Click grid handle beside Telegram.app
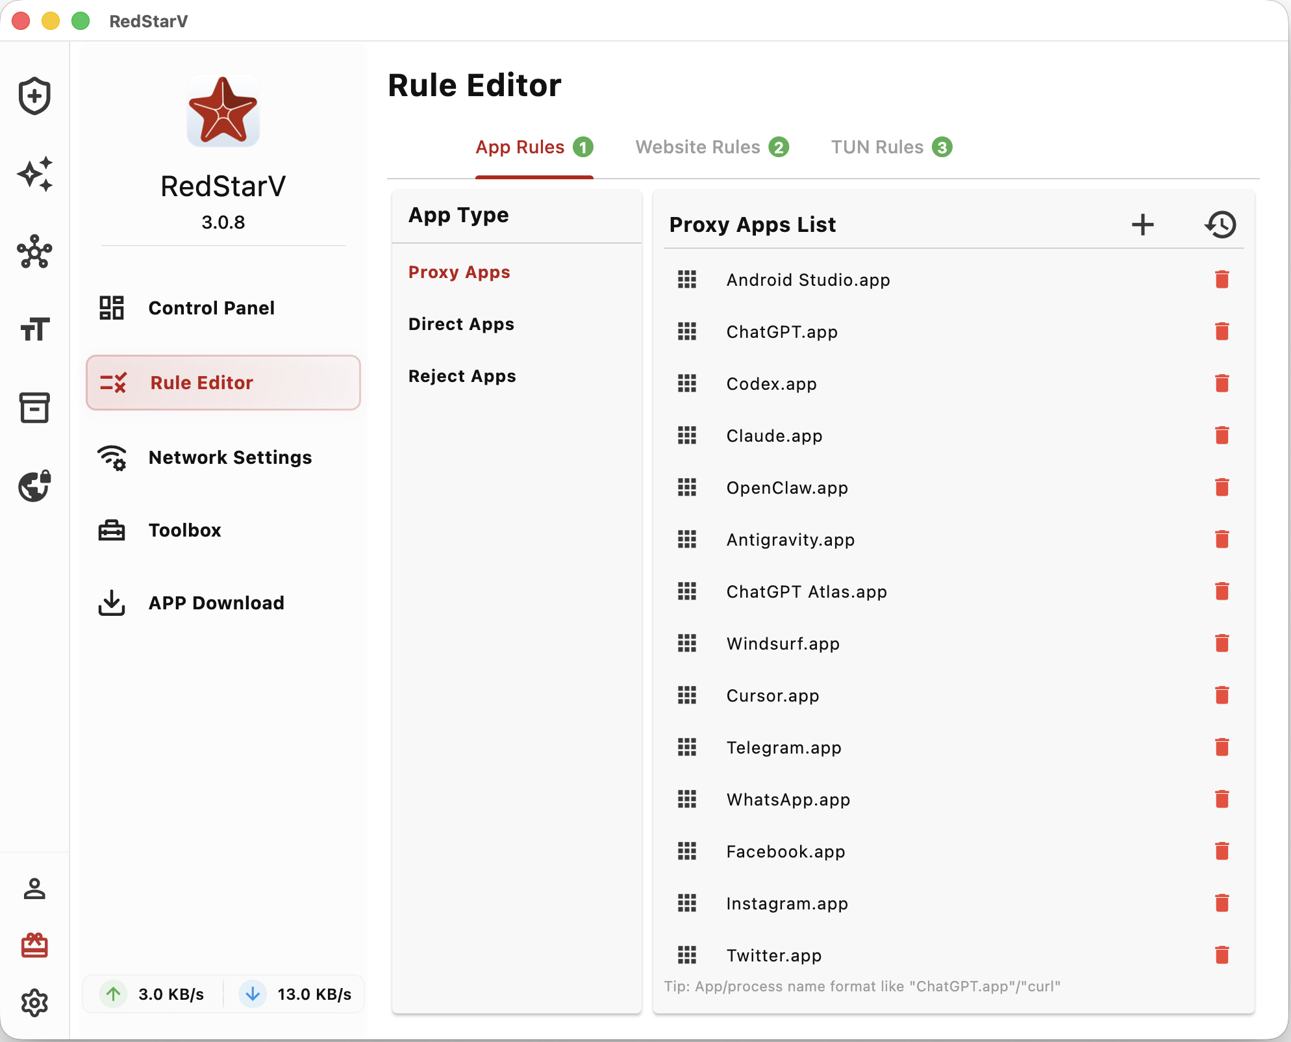 (x=687, y=747)
